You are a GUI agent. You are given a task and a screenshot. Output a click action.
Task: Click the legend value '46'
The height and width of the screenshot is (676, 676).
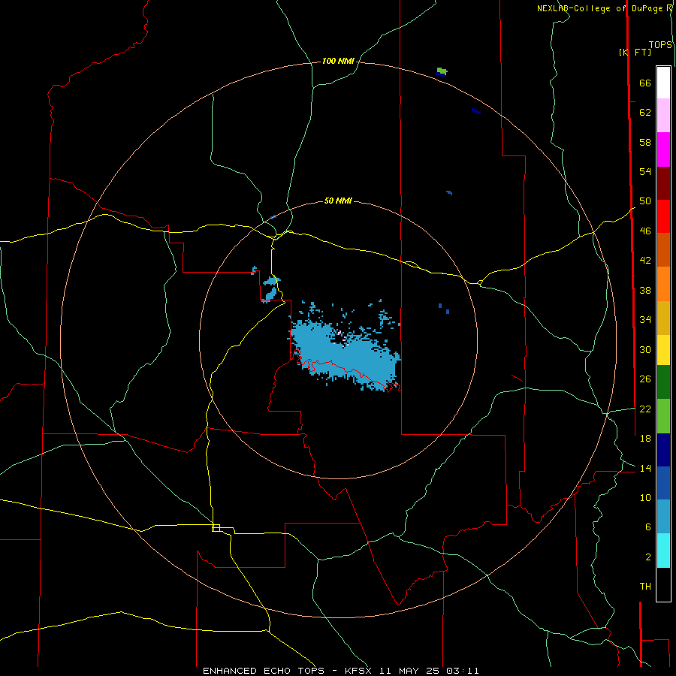tap(645, 231)
